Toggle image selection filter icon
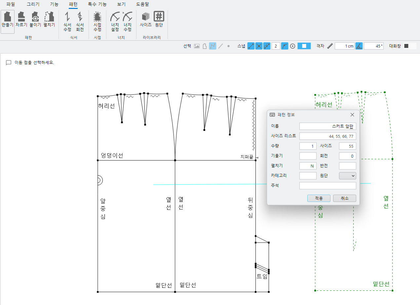This screenshot has height=305, width=420. click(197, 46)
